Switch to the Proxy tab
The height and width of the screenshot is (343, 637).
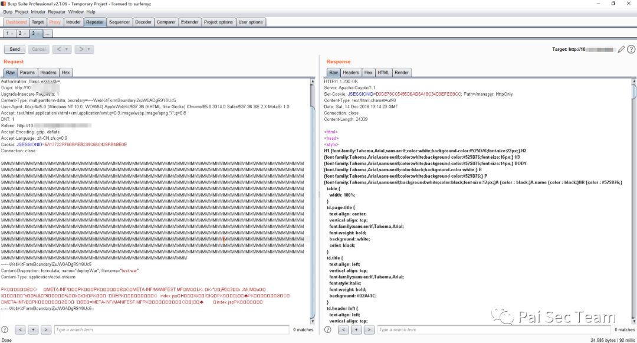tap(55, 22)
